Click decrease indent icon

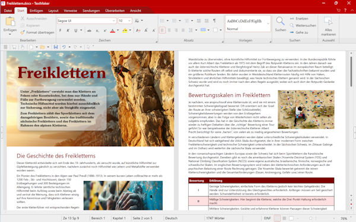pos(199,21)
